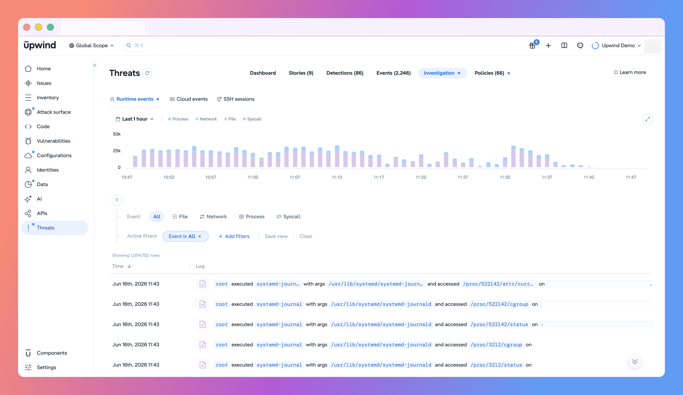Click the Log column header
The height and width of the screenshot is (395, 683).
pyautogui.click(x=200, y=266)
